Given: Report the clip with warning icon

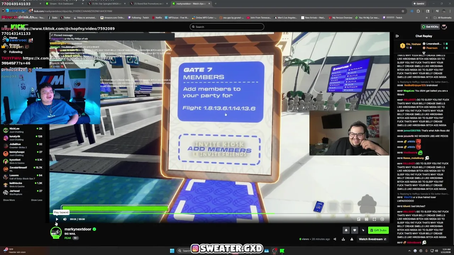Looking at the screenshot, I should pos(351,239).
